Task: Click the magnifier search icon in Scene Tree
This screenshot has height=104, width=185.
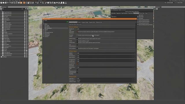Action: coord(3,9)
